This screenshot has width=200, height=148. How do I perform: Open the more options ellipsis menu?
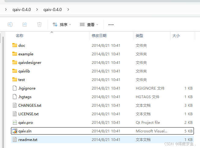111,25
